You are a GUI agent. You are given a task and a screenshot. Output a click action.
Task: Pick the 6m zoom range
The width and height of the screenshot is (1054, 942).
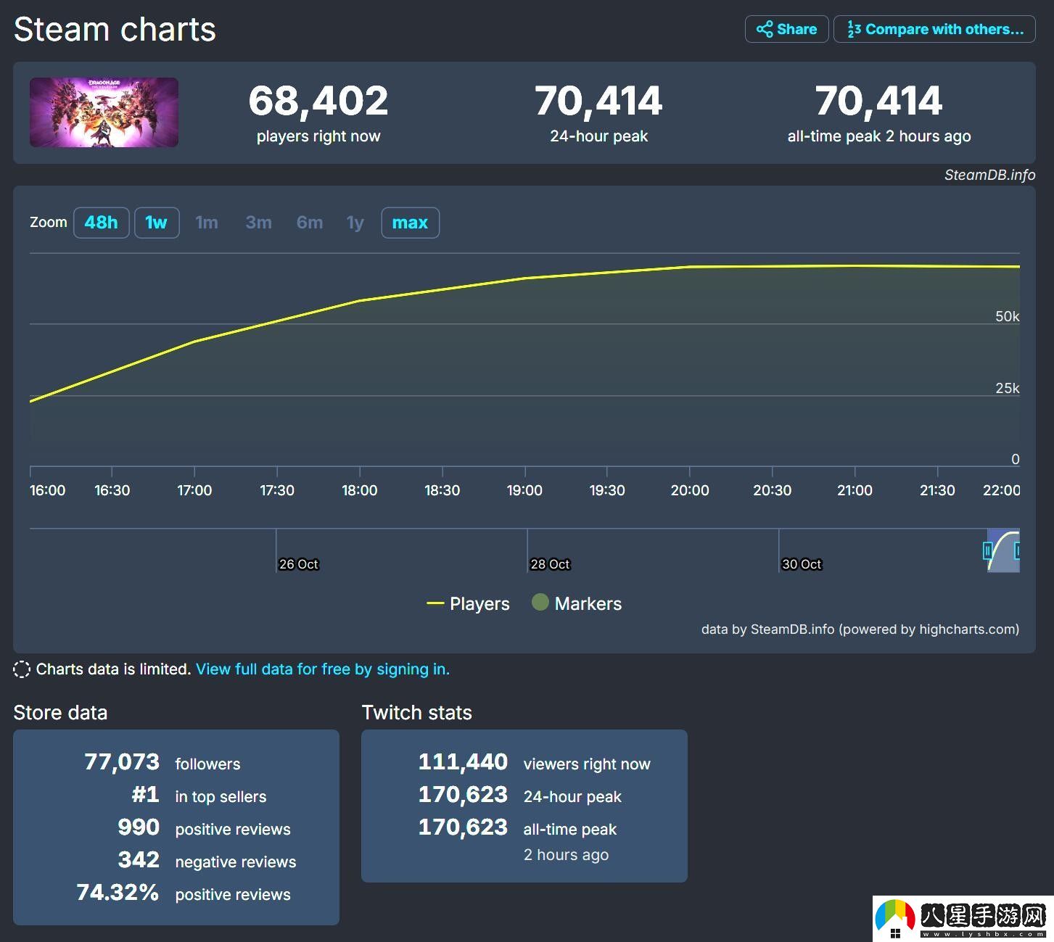pyautogui.click(x=310, y=223)
